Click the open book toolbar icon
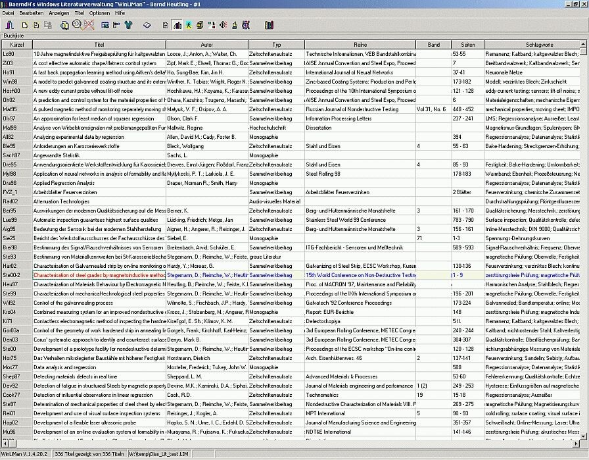The image size is (589, 460). (147, 25)
